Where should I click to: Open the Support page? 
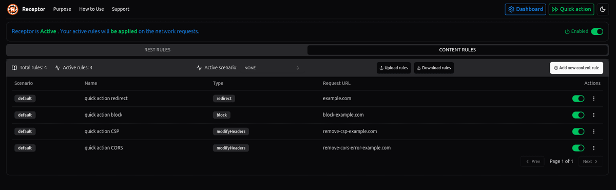[121, 9]
